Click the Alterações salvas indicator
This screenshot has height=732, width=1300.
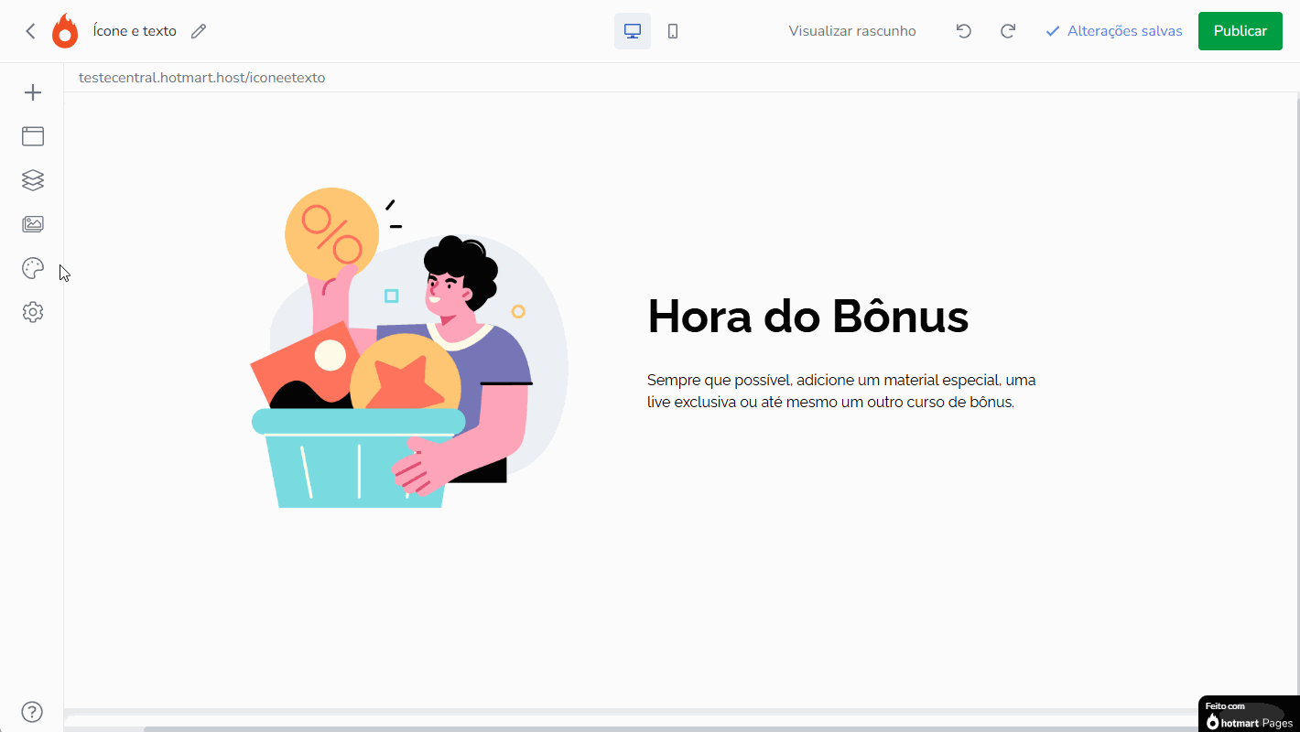[x=1113, y=30]
